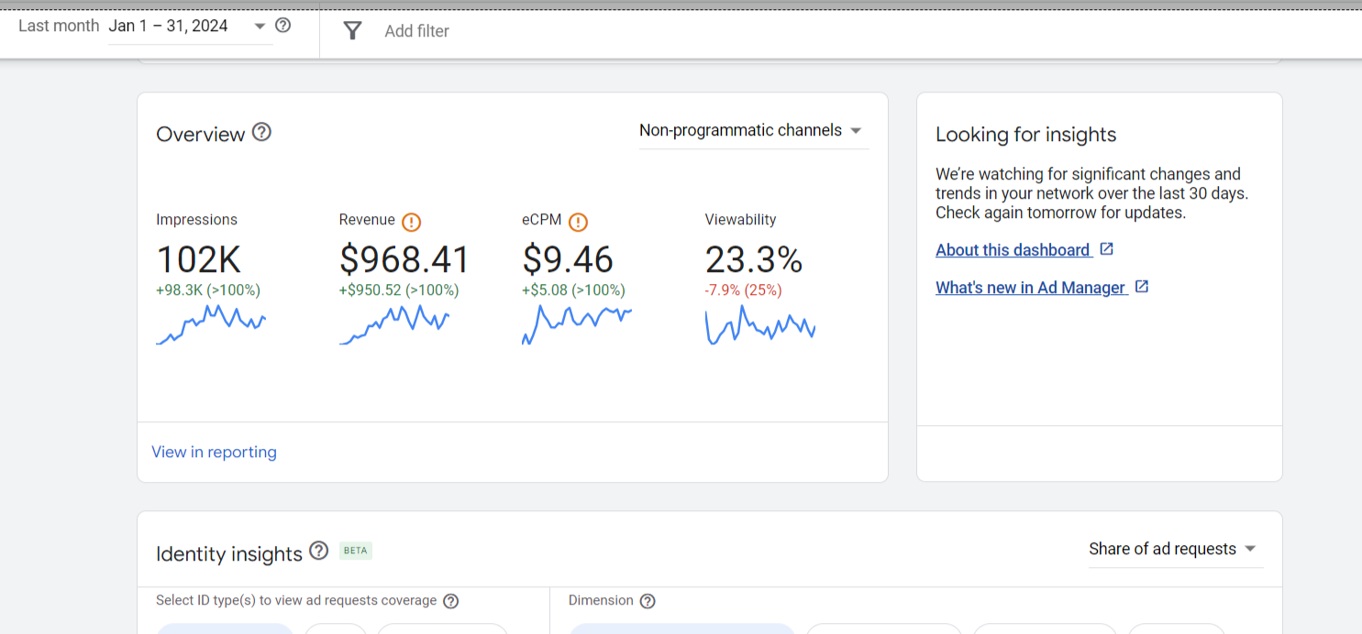1362x634 pixels.
Task: Click help icon beside Select ID type(s)
Action: coord(450,601)
